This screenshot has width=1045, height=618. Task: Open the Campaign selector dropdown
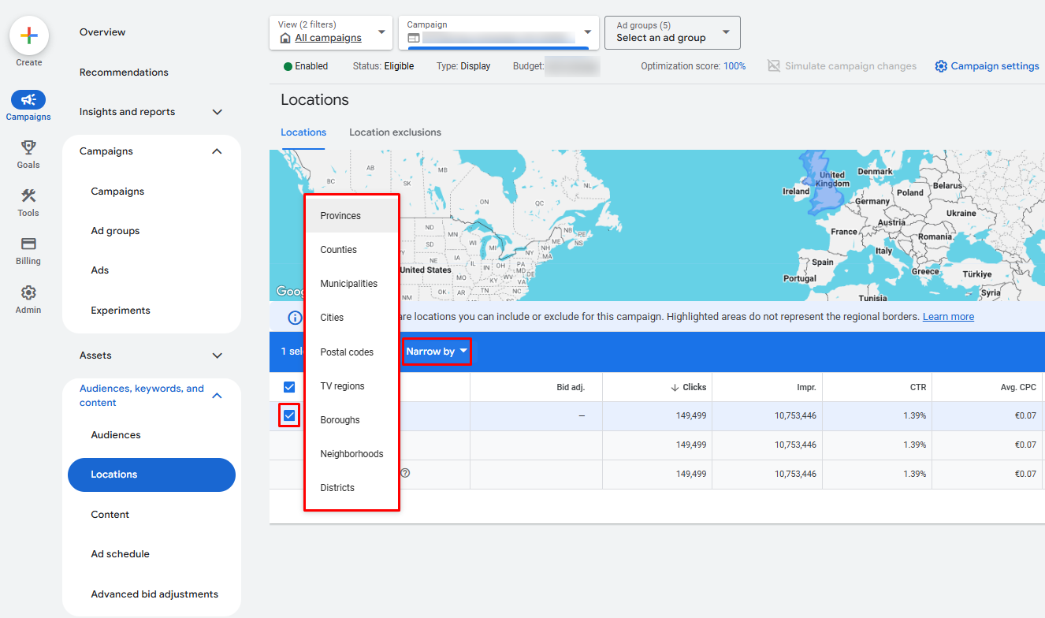[x=498, y=33]
